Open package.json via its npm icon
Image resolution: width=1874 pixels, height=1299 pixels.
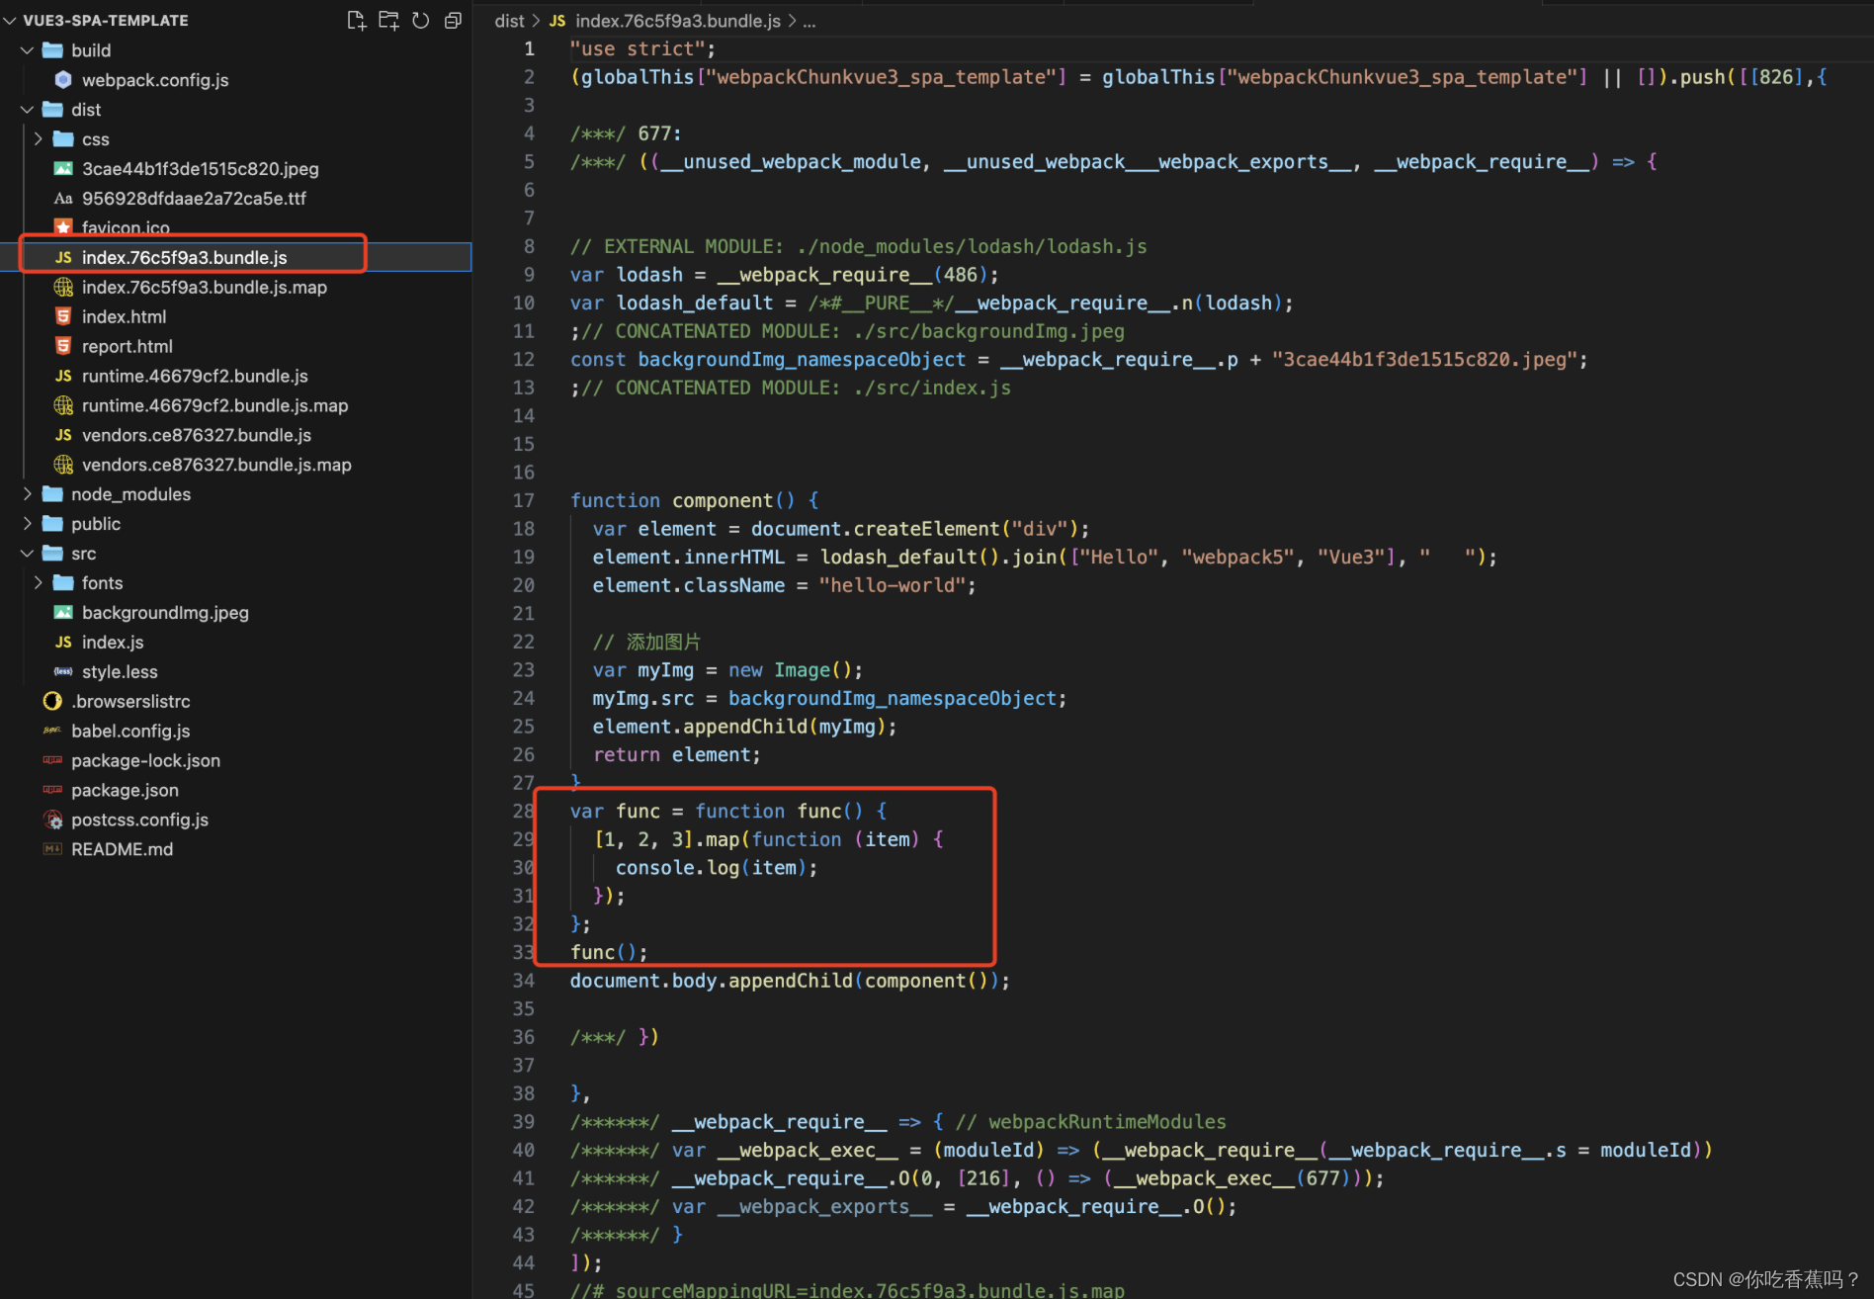click(x=52, y=791)
